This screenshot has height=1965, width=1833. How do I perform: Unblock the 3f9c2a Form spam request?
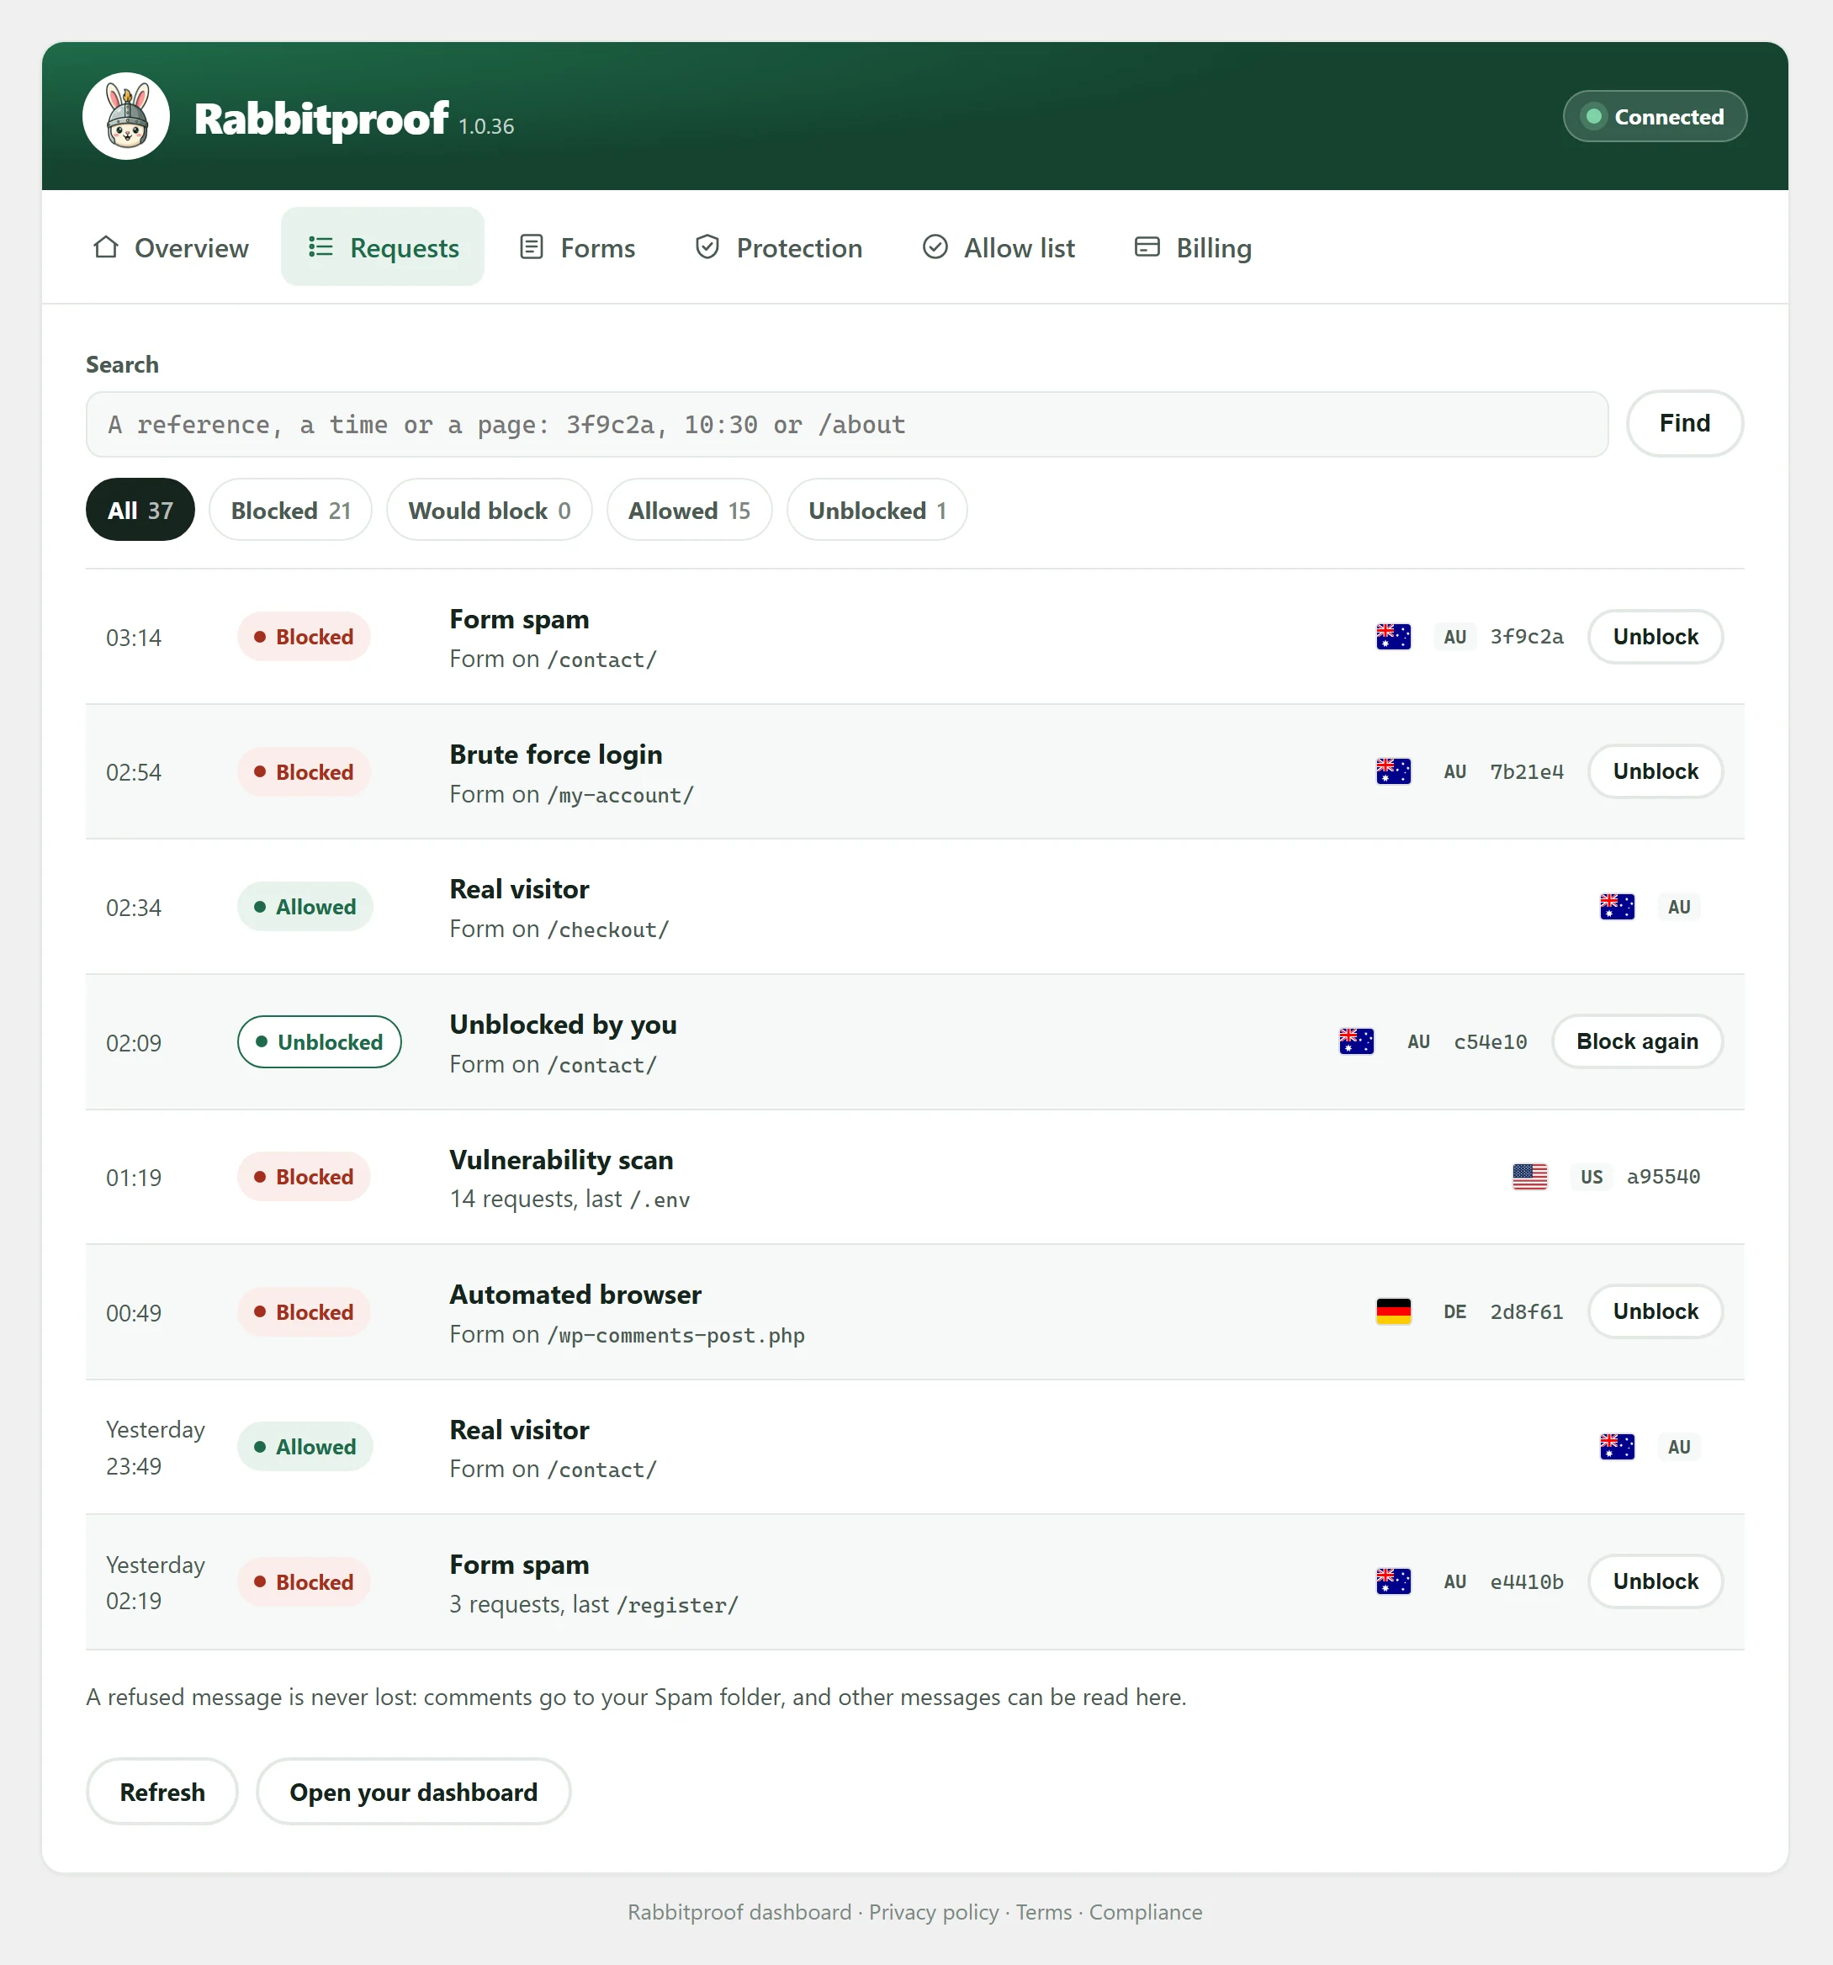tap(1655, 637)
